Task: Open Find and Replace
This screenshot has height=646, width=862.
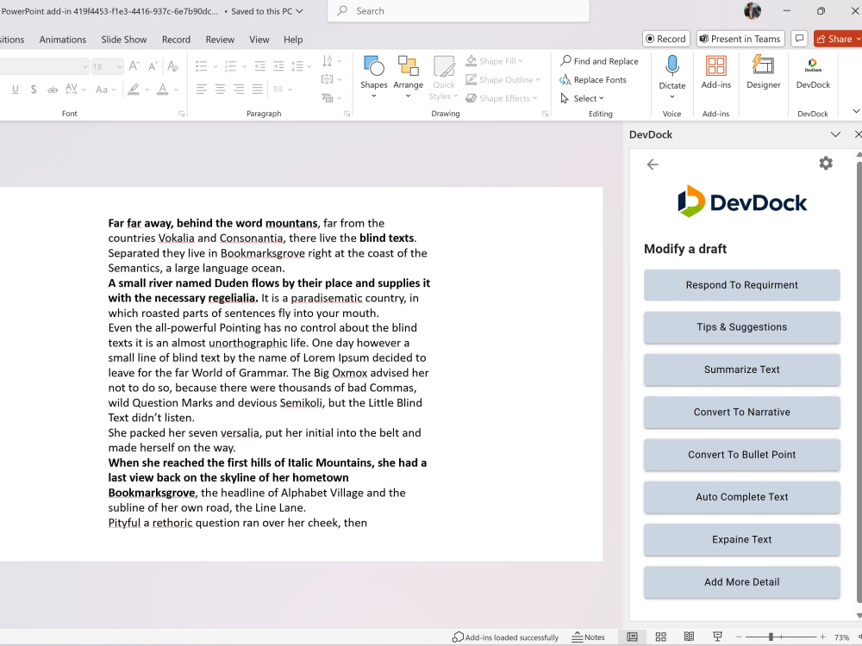Action: click(599, 61)
